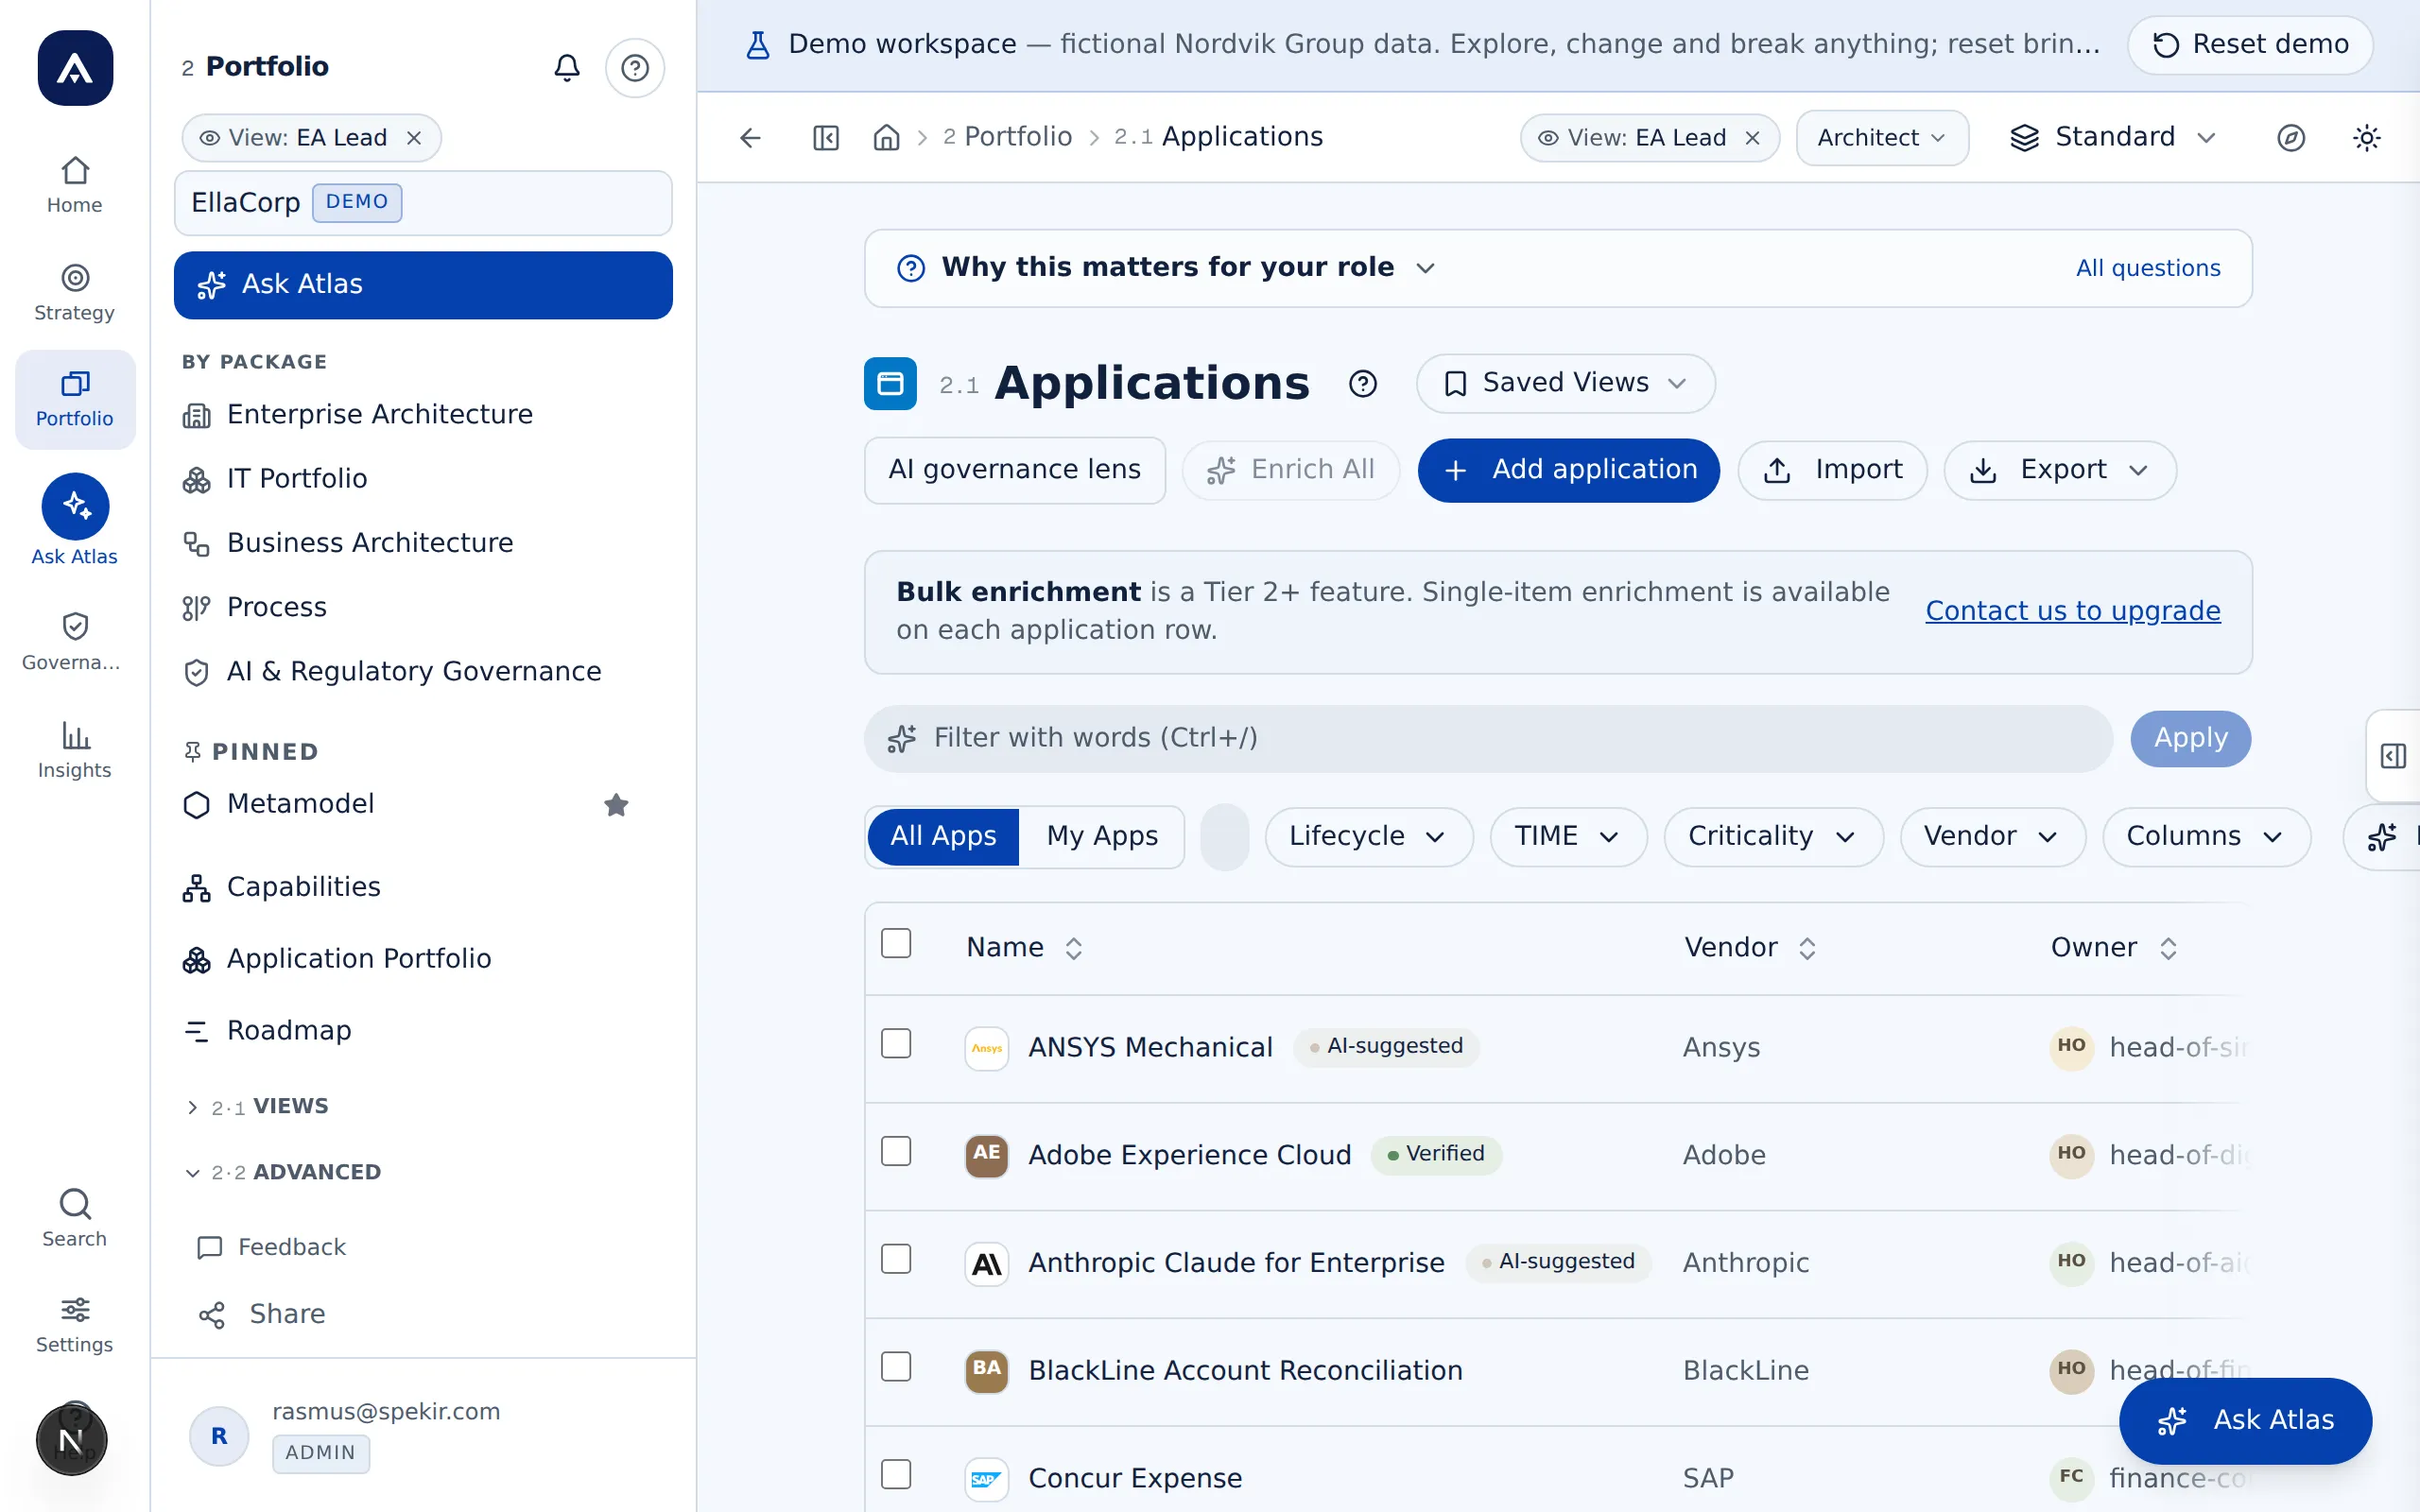This screenshot has width=2420, height=1512.
Task: Click floating Ask Atlas button
Action: pos(2245,1421)
